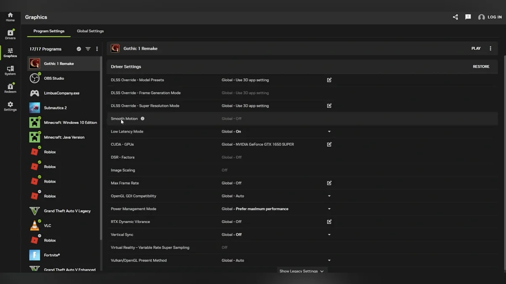Select Gothic 1 Remake in program list

(x=63, y=64)
